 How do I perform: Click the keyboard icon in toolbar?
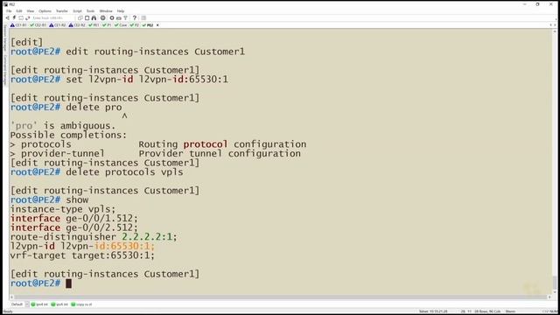click(x=119, y=18)
